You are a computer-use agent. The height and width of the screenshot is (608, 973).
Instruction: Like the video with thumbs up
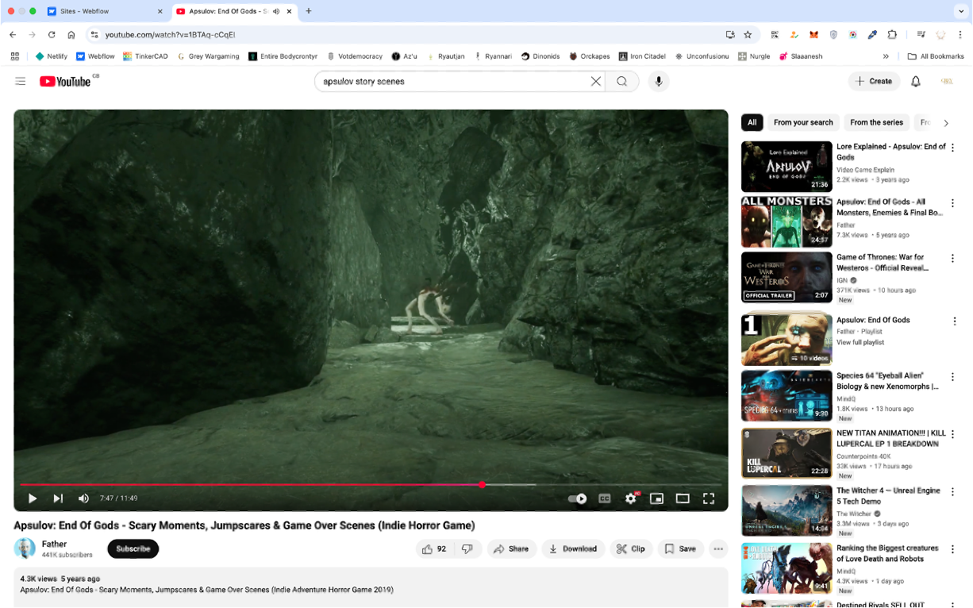tap(436, 548)
